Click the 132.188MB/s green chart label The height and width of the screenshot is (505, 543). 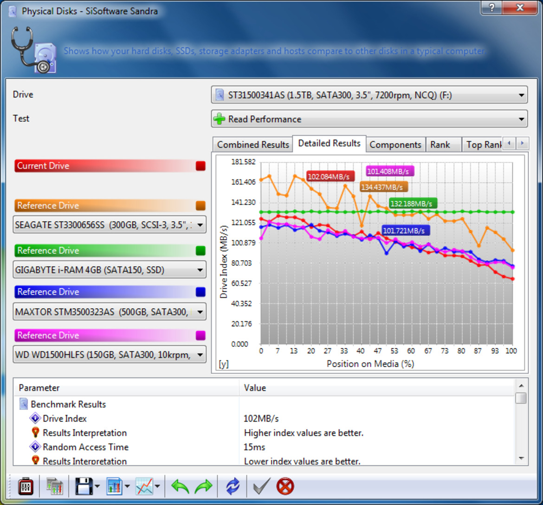[x=413, y=204]
